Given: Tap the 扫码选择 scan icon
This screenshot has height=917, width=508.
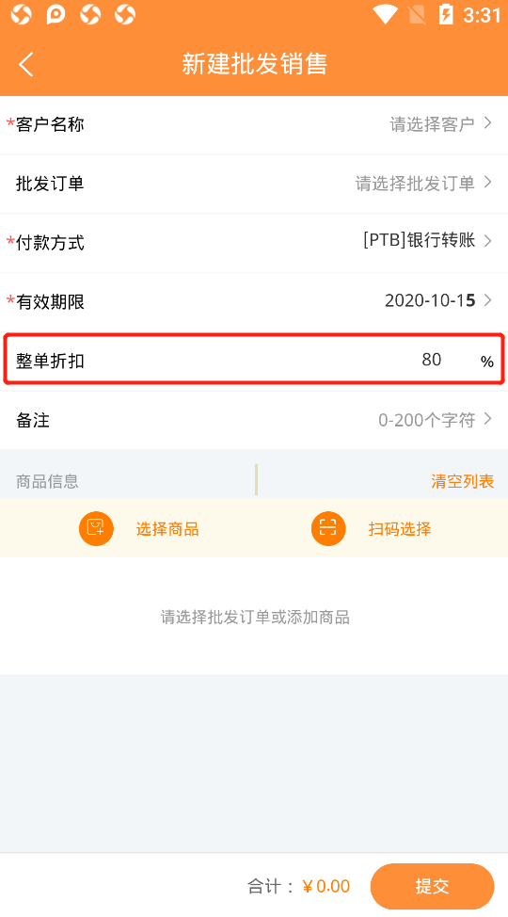Looking at the screenshot, I should 328,529.
